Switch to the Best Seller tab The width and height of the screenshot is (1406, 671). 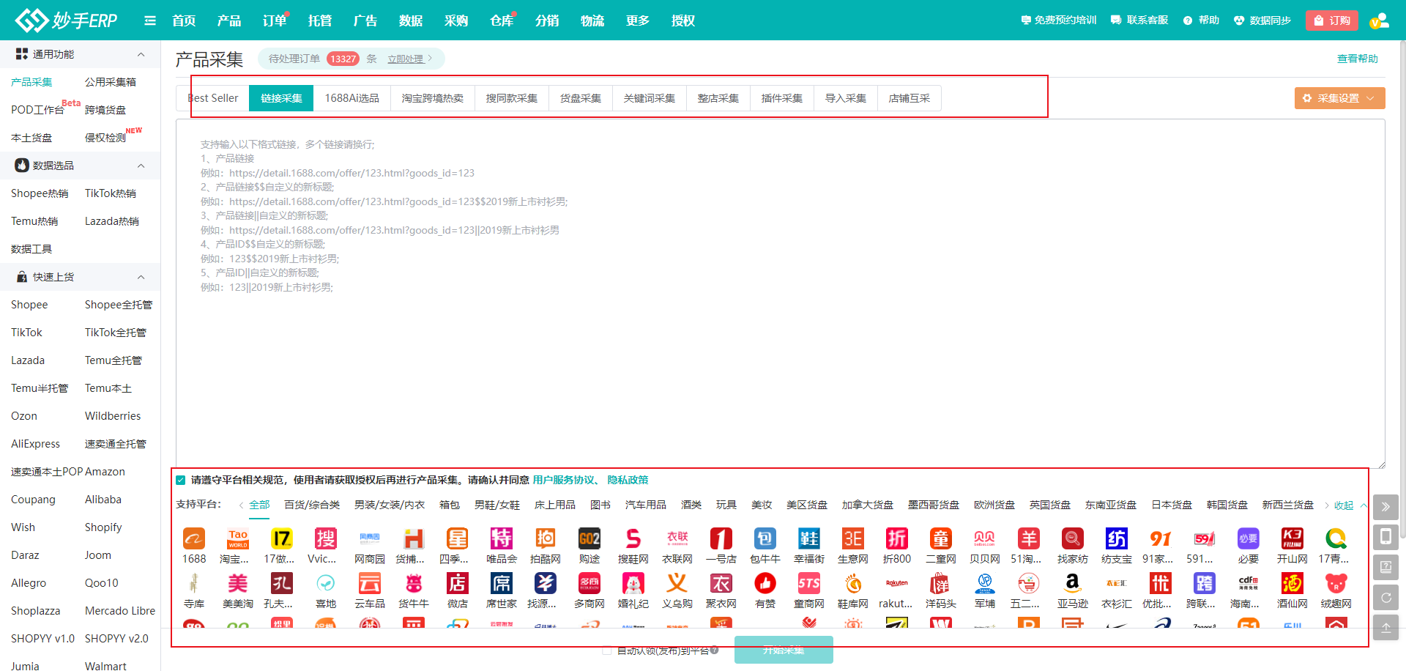click(213, 98)
